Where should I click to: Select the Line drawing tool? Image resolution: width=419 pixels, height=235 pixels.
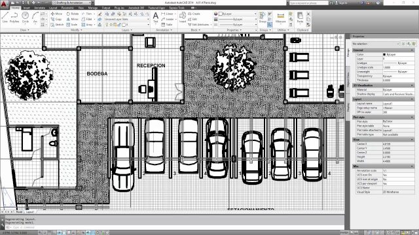click(5, 18)
